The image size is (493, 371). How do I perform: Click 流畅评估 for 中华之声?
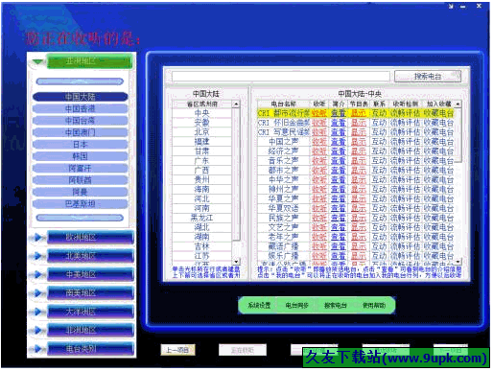tap(405, 179)
